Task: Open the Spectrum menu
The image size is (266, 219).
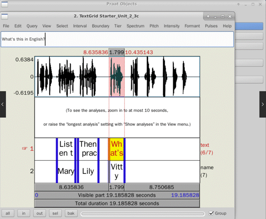Action: tap(136, 26)
